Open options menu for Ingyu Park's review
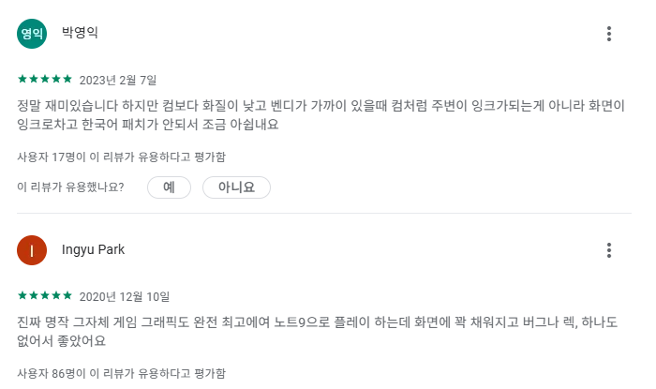 (609, 250)
